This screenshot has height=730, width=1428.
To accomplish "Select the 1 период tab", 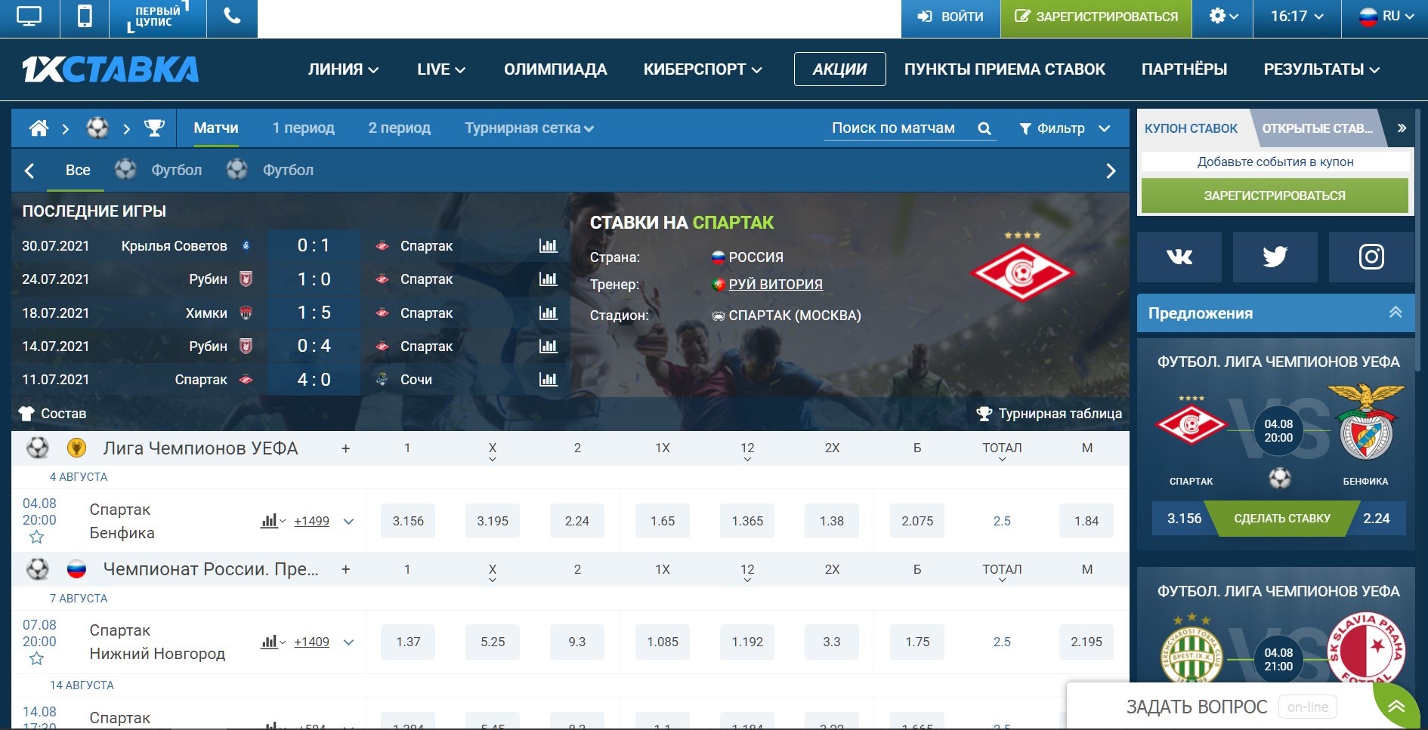I will (x=303, y=128).
